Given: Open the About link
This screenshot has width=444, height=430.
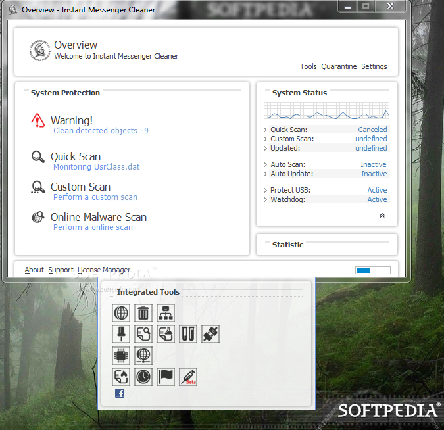Looking at the screenshot, I should pyautogui.click(x=34, y=270).
